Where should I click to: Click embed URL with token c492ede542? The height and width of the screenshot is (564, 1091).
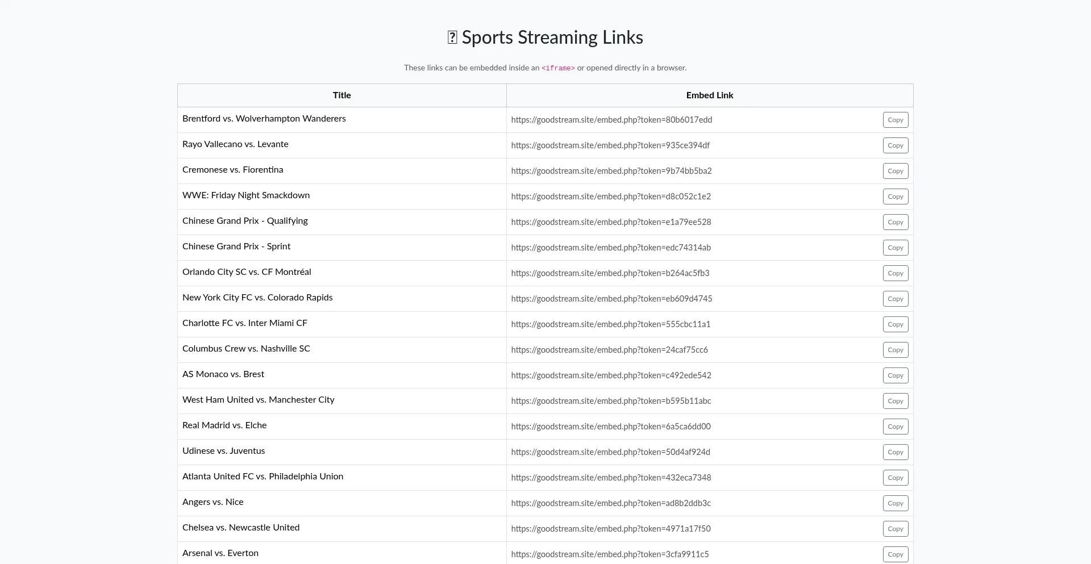[611, 375]
